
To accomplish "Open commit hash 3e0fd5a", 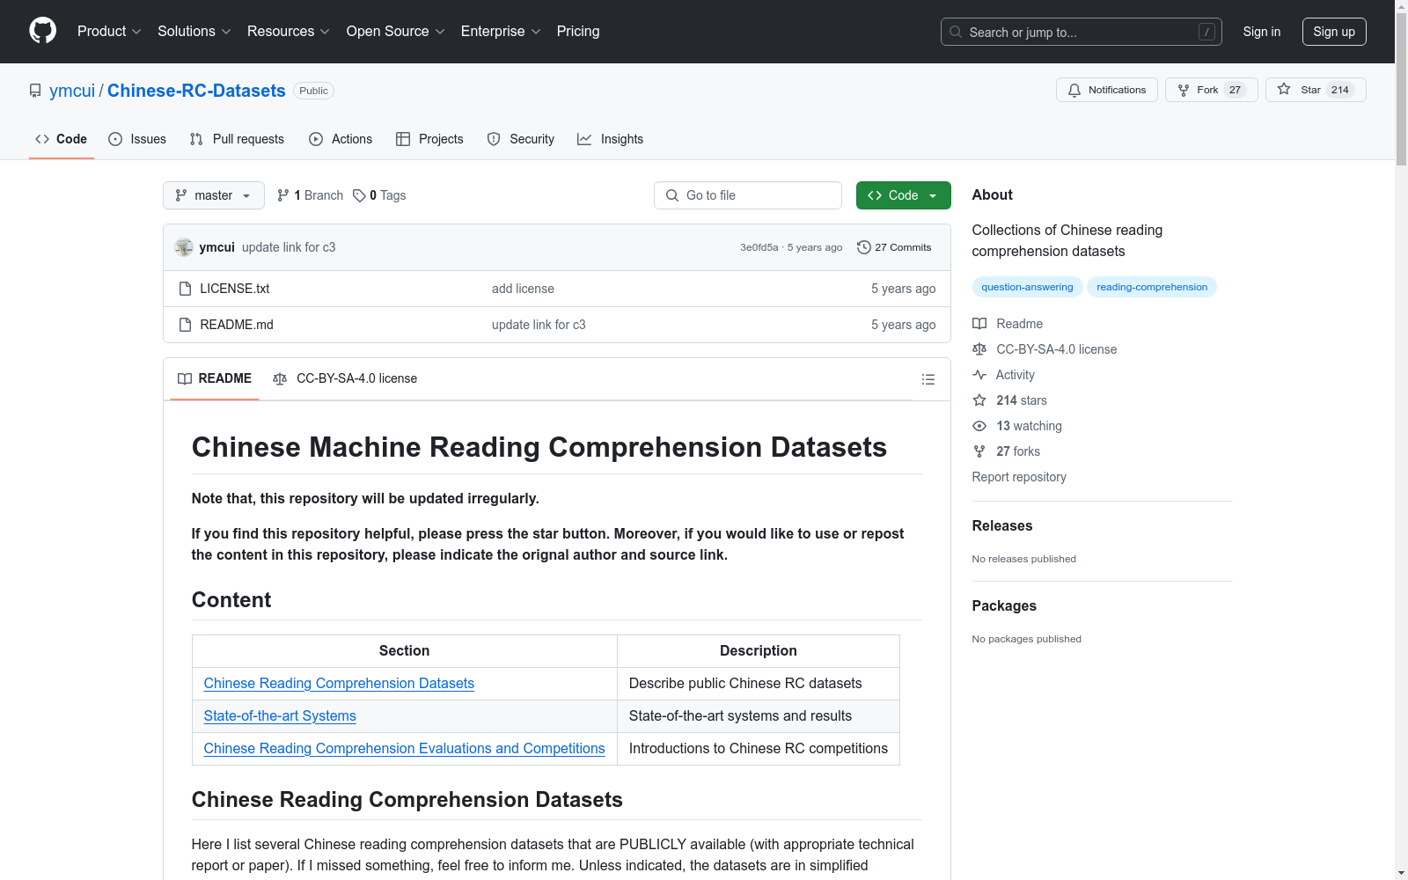I will tap(759, 247).
